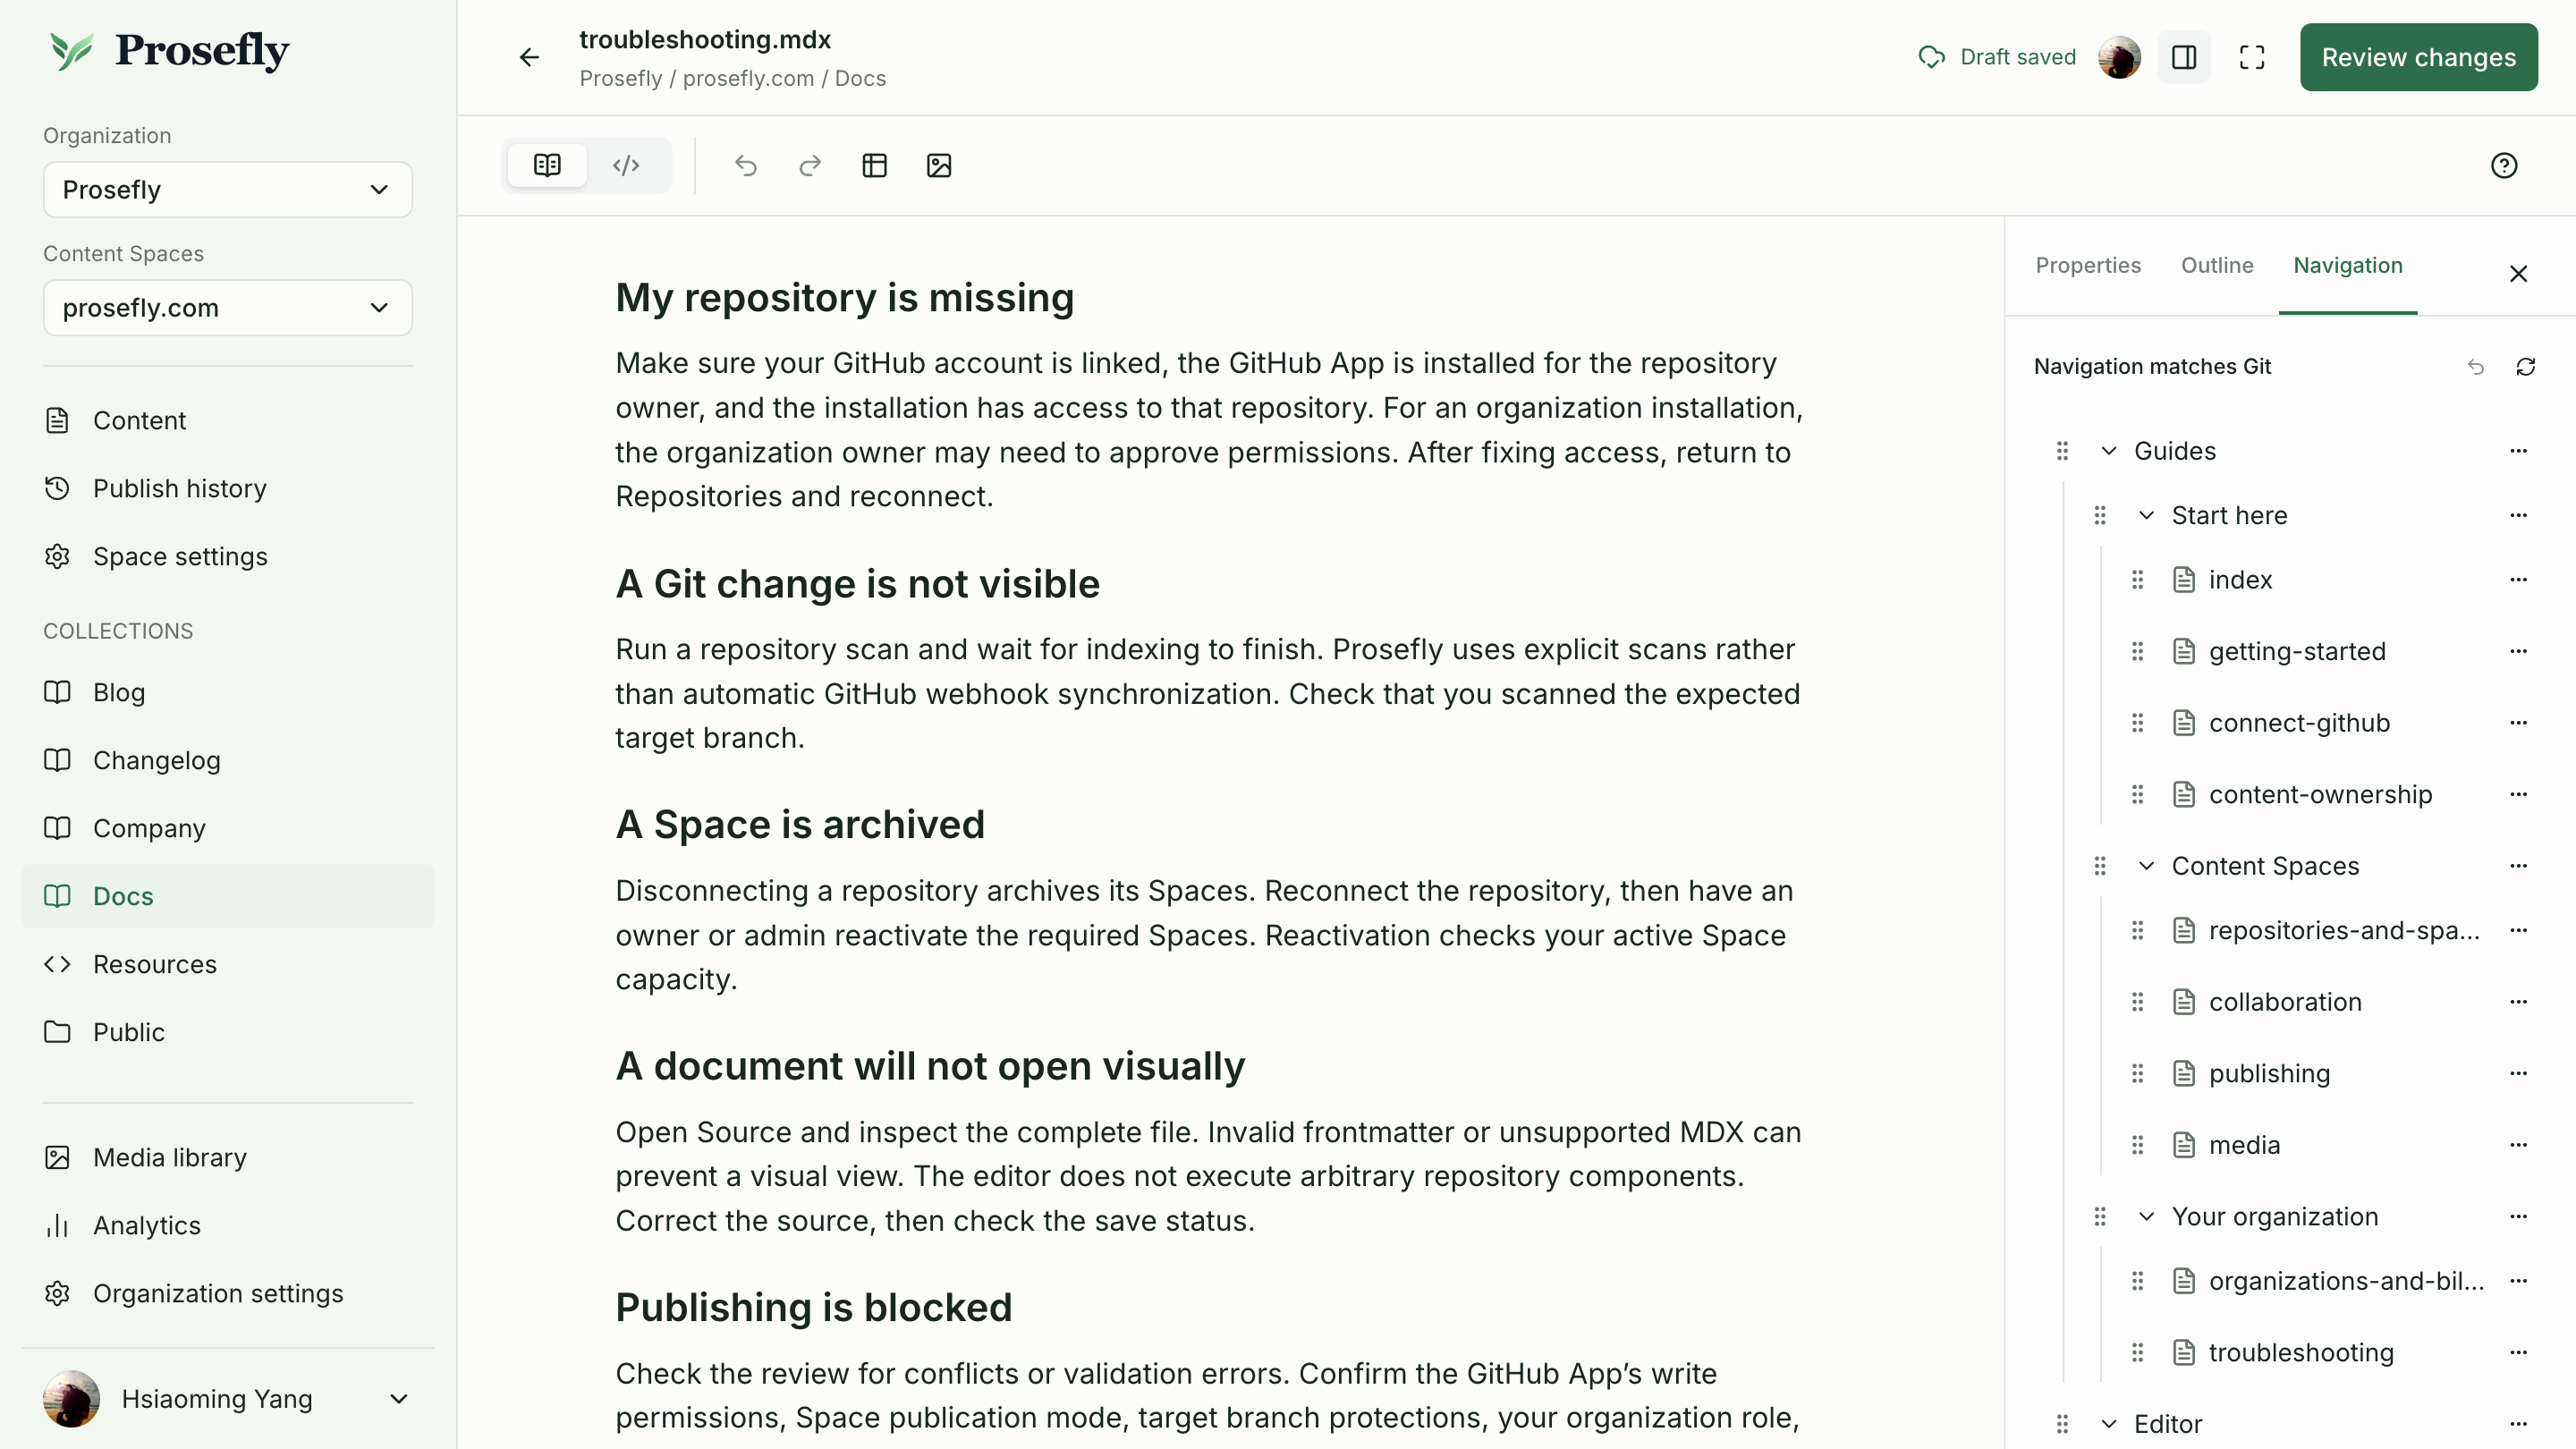Image resolution: width=2576 pixels, height=1449 pixels.
Task: Switch to visual editor mode
Action: [x=547, y=165]
